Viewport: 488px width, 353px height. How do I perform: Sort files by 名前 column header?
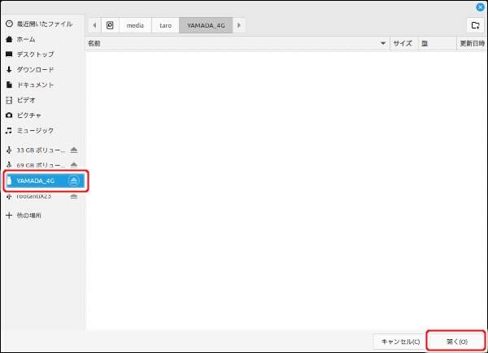[x=236, y=44]
